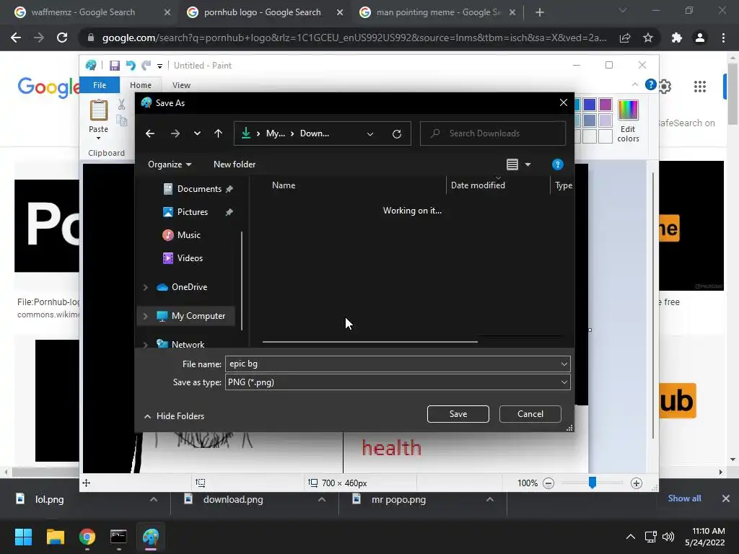Switch to the View tab in Paint
Viewport: 739px width, 554px height.
coord(181,85)
